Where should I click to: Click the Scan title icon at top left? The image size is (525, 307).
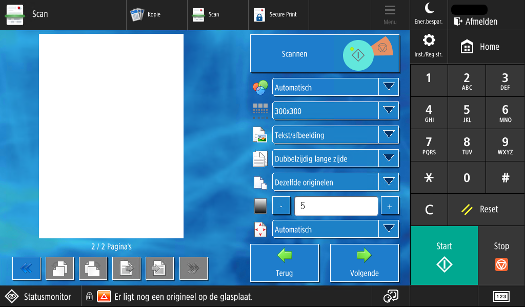tap(15, 15)
